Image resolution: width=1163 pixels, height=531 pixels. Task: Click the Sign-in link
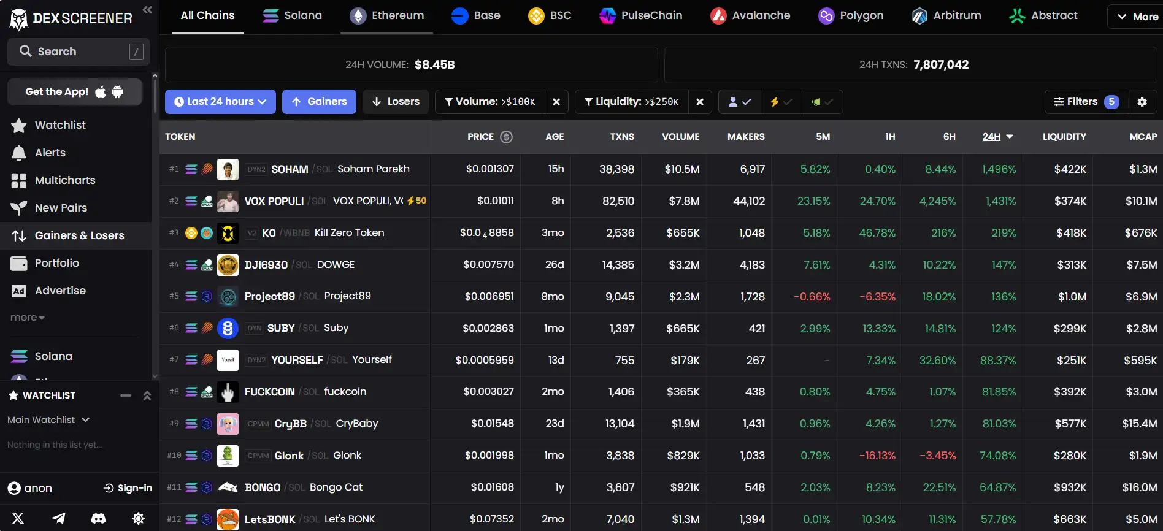(128, 488)
